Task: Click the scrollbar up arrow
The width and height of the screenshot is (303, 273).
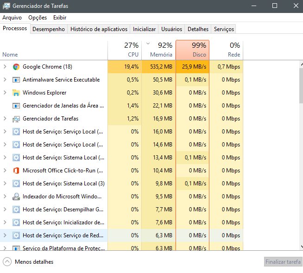Action: pyautogui.click(x=301, y=64)
